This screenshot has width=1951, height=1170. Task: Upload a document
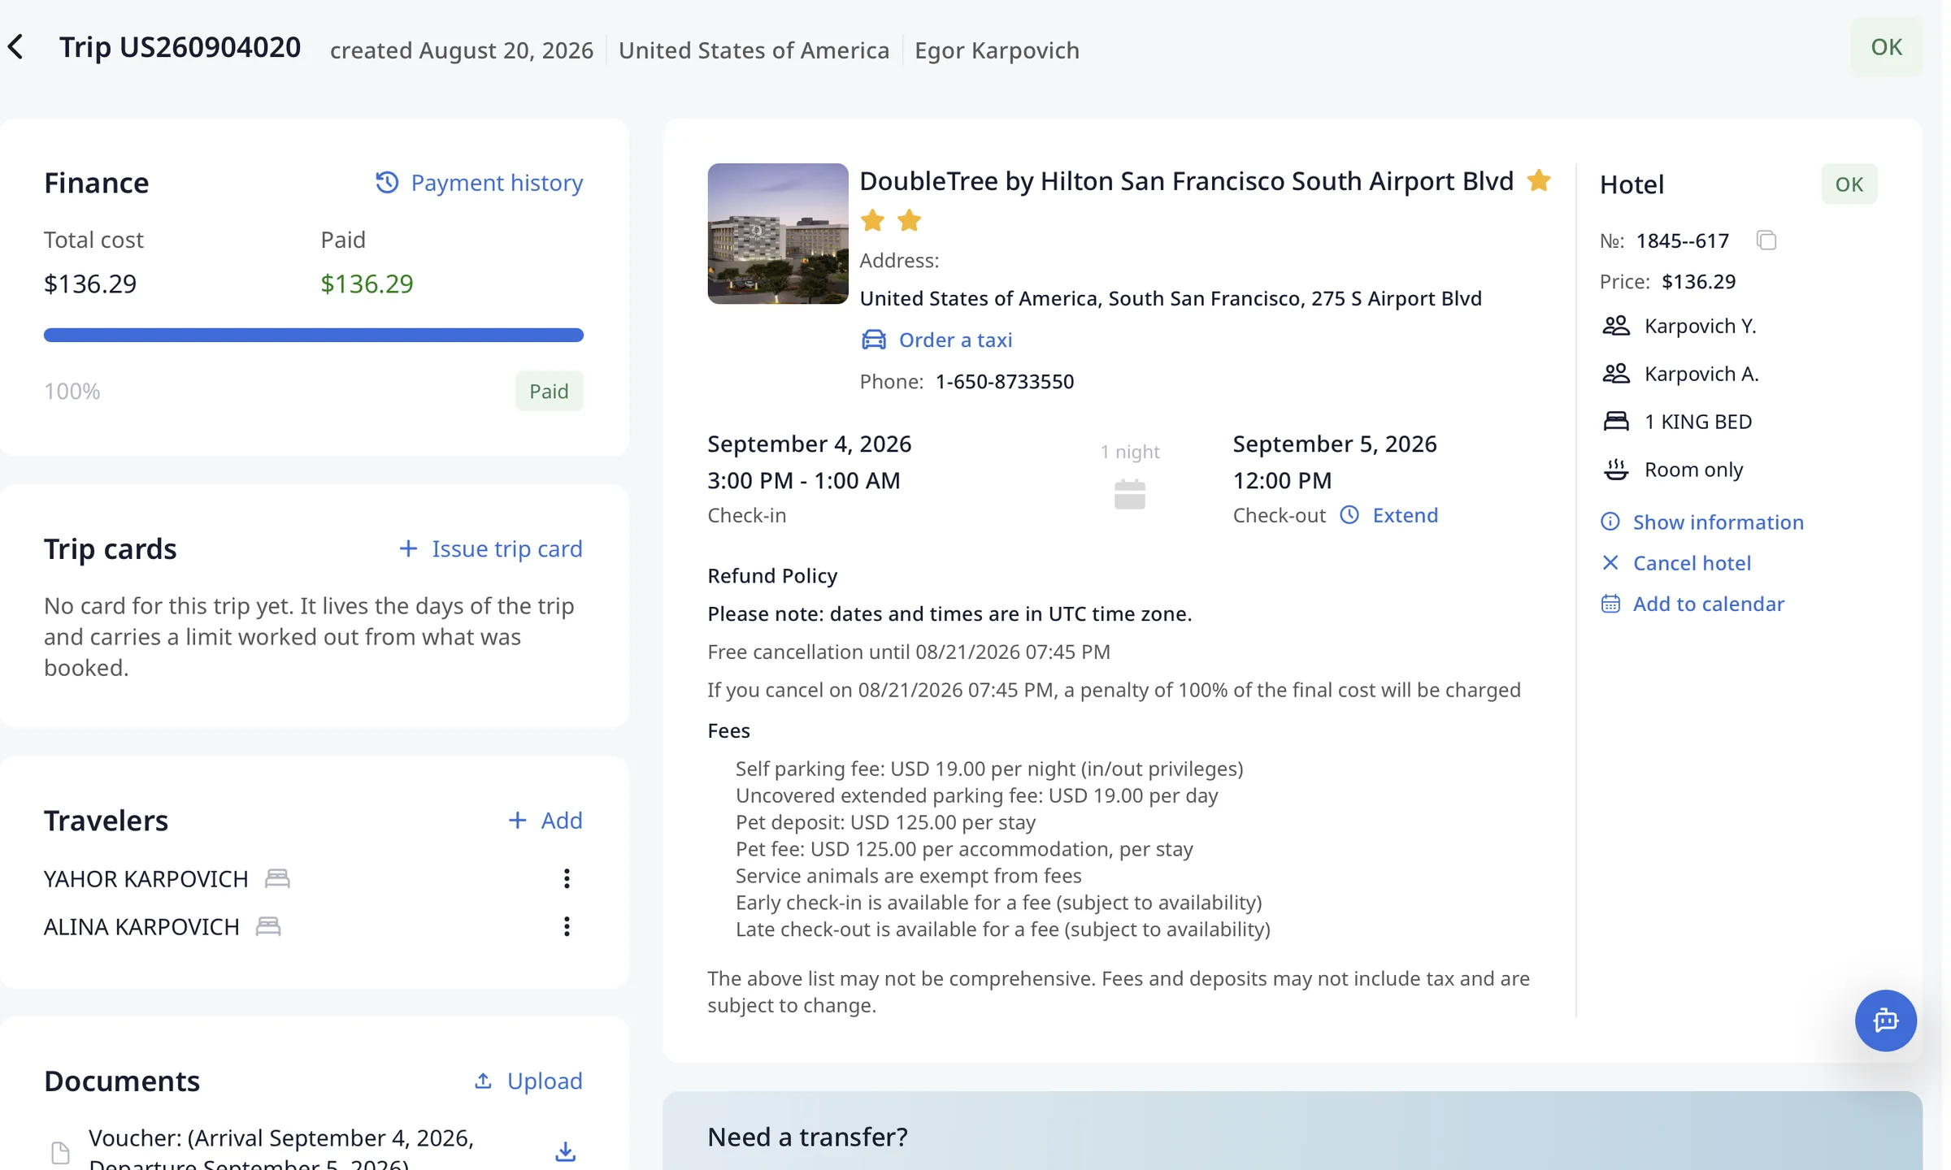528,1081
